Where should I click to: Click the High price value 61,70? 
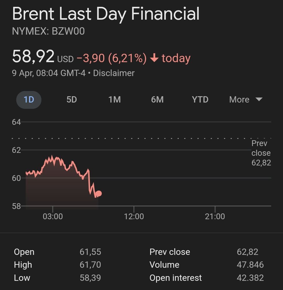90,265
